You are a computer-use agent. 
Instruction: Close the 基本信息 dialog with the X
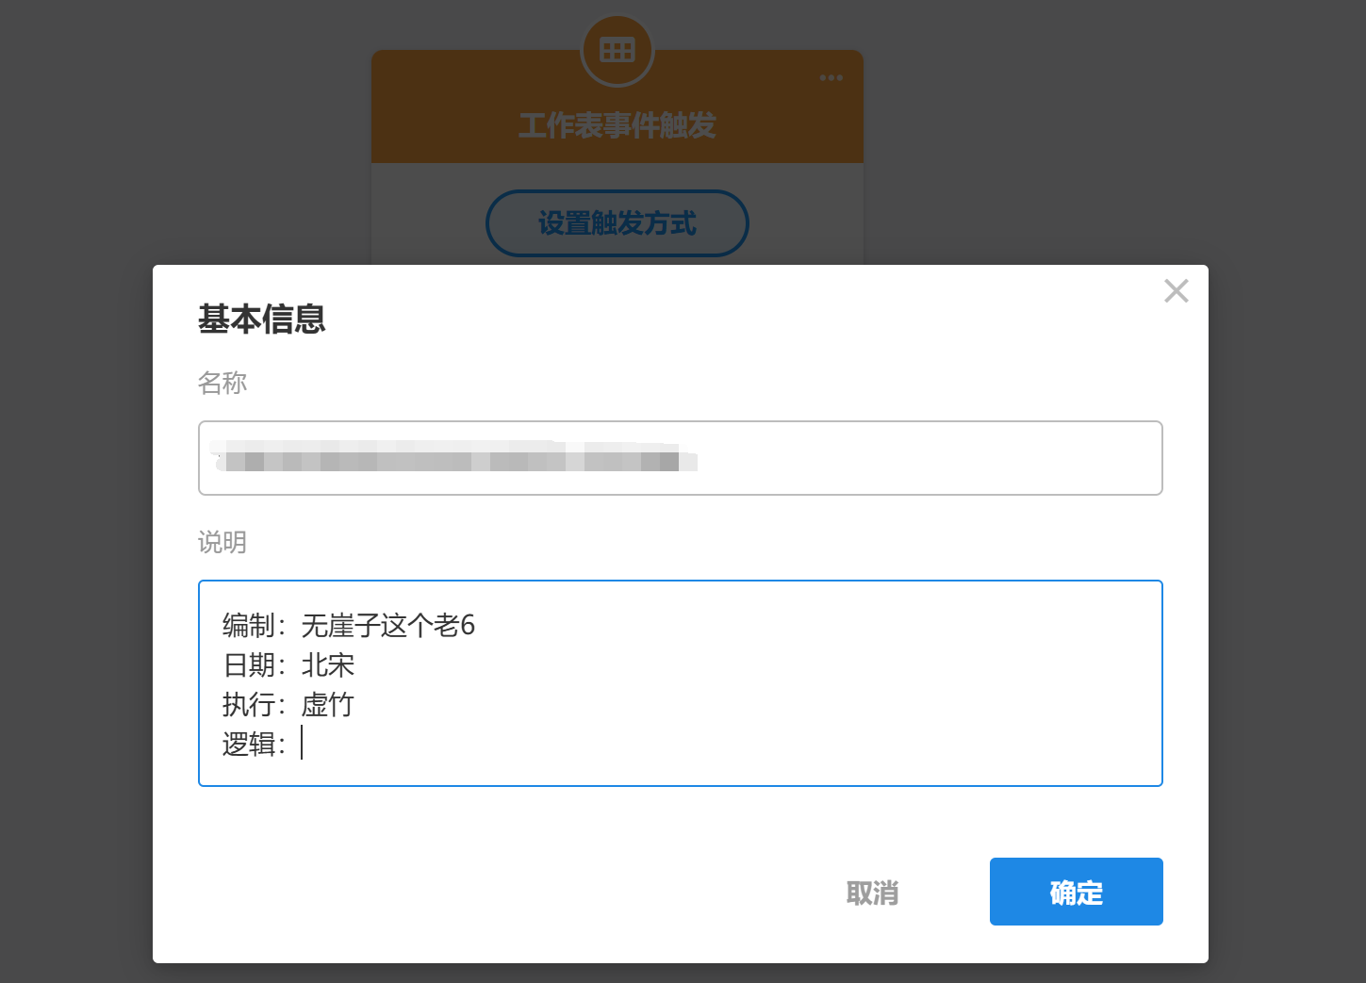(x=1176, y=291)
